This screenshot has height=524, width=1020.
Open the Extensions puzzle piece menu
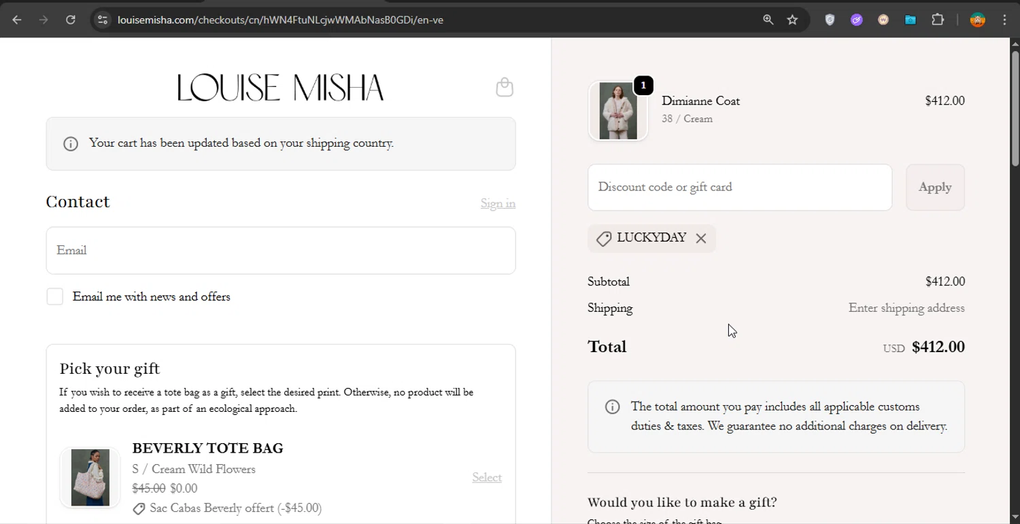[x=938, y=20]
